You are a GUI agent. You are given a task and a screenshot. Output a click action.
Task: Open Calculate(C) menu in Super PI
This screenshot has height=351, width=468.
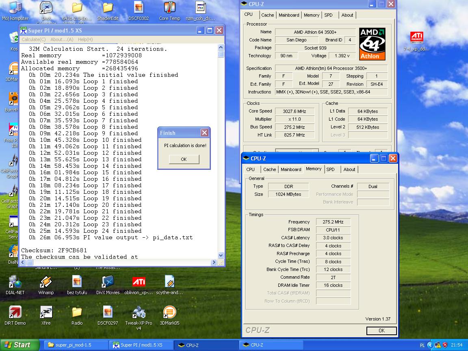coord(33,39)
